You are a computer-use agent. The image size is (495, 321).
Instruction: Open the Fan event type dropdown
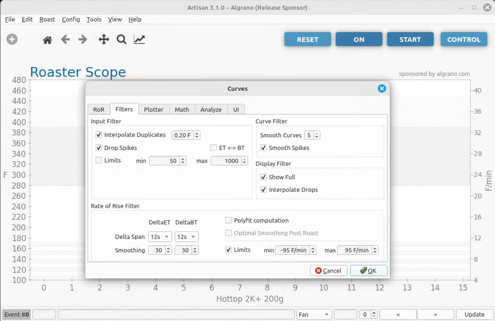pyautogui.click(x=314, y=315)
